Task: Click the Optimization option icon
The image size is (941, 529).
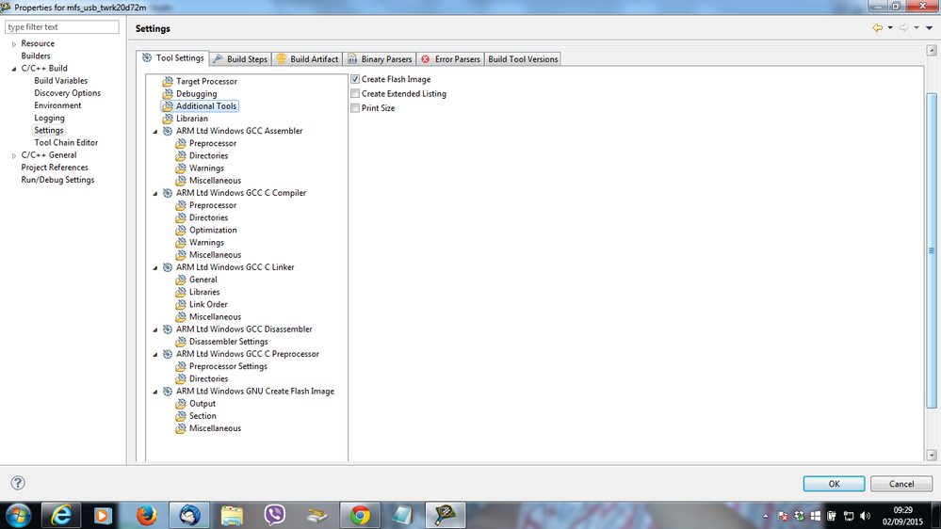Action: pyautogui.click(x=181, y=230)
